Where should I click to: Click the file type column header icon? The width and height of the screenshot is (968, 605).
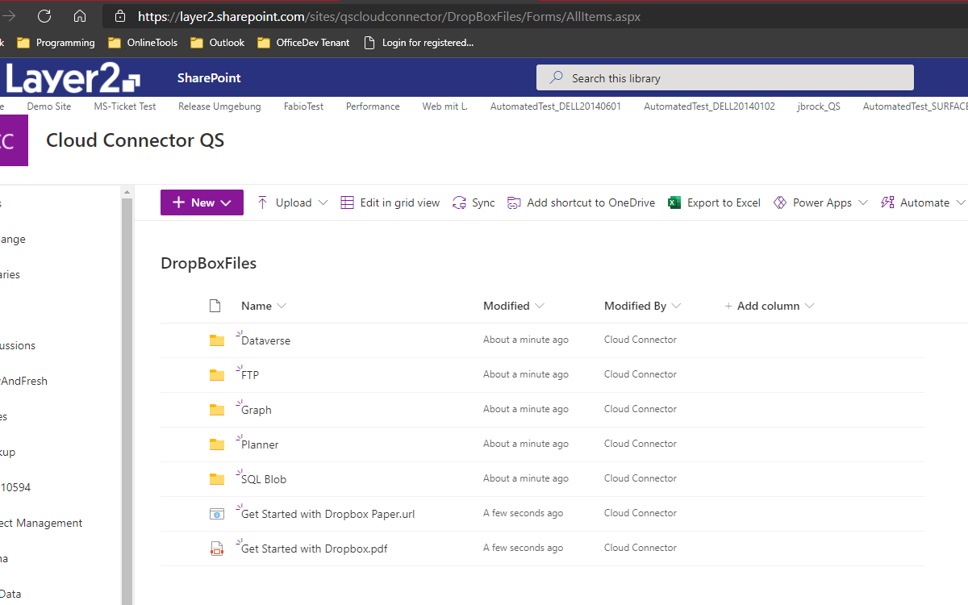pos(215,306)
